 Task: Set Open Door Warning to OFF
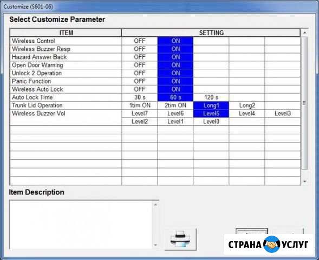pyautogui.click(x=140, y=65)
